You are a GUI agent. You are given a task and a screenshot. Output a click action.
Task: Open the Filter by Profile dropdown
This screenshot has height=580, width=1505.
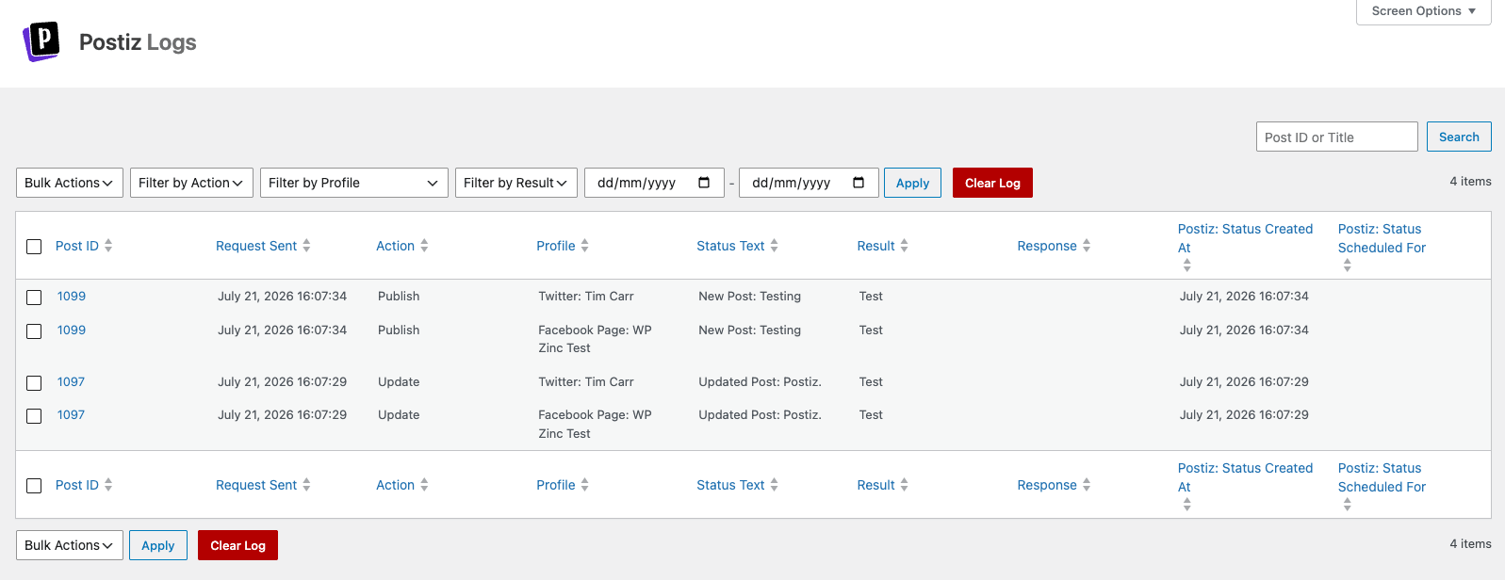point(353,183)
